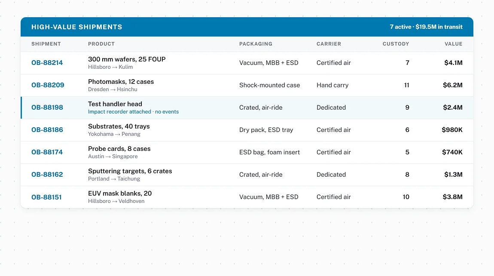Click 'Dry pack, ESD tray' packaging cell
The width and height of the screenshot is (494, 276).
coord(266,130)
